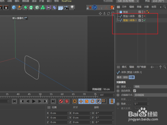The height and width of the screenshot is (125, 167).
Task: Go to start of animation
Action: coord(14,101)
